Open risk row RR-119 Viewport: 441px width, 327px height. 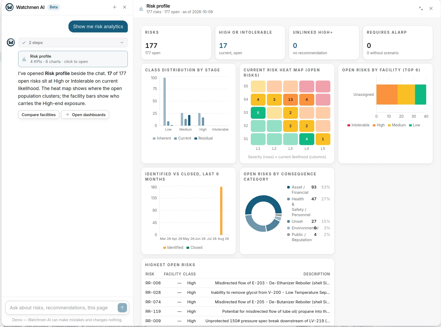238,311
